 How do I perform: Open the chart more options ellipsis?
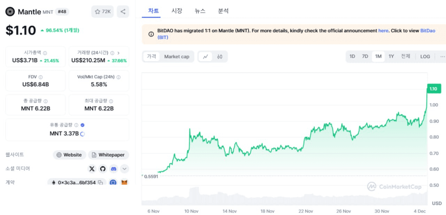(x=443, y=56)
